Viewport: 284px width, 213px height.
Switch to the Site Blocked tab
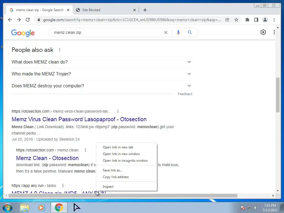106,10
